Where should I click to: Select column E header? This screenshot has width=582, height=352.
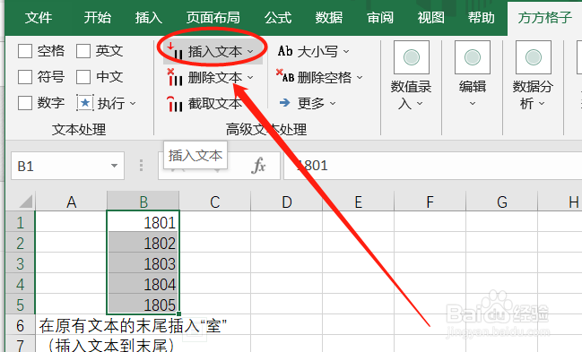[x=358, y=202]
